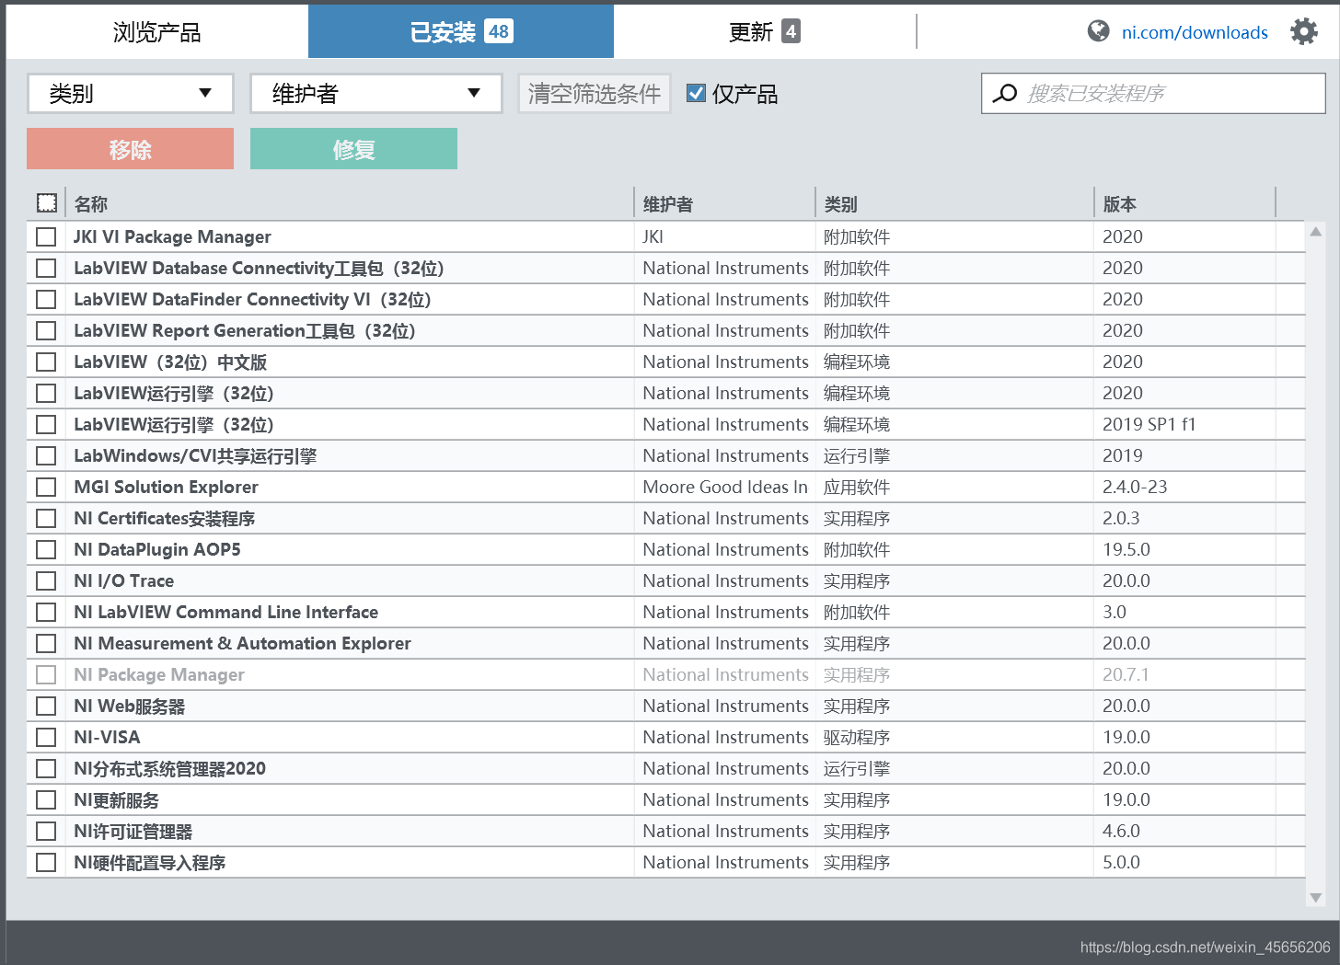Check the NI许可证管理器 checkbox

[x=46, y=831]
